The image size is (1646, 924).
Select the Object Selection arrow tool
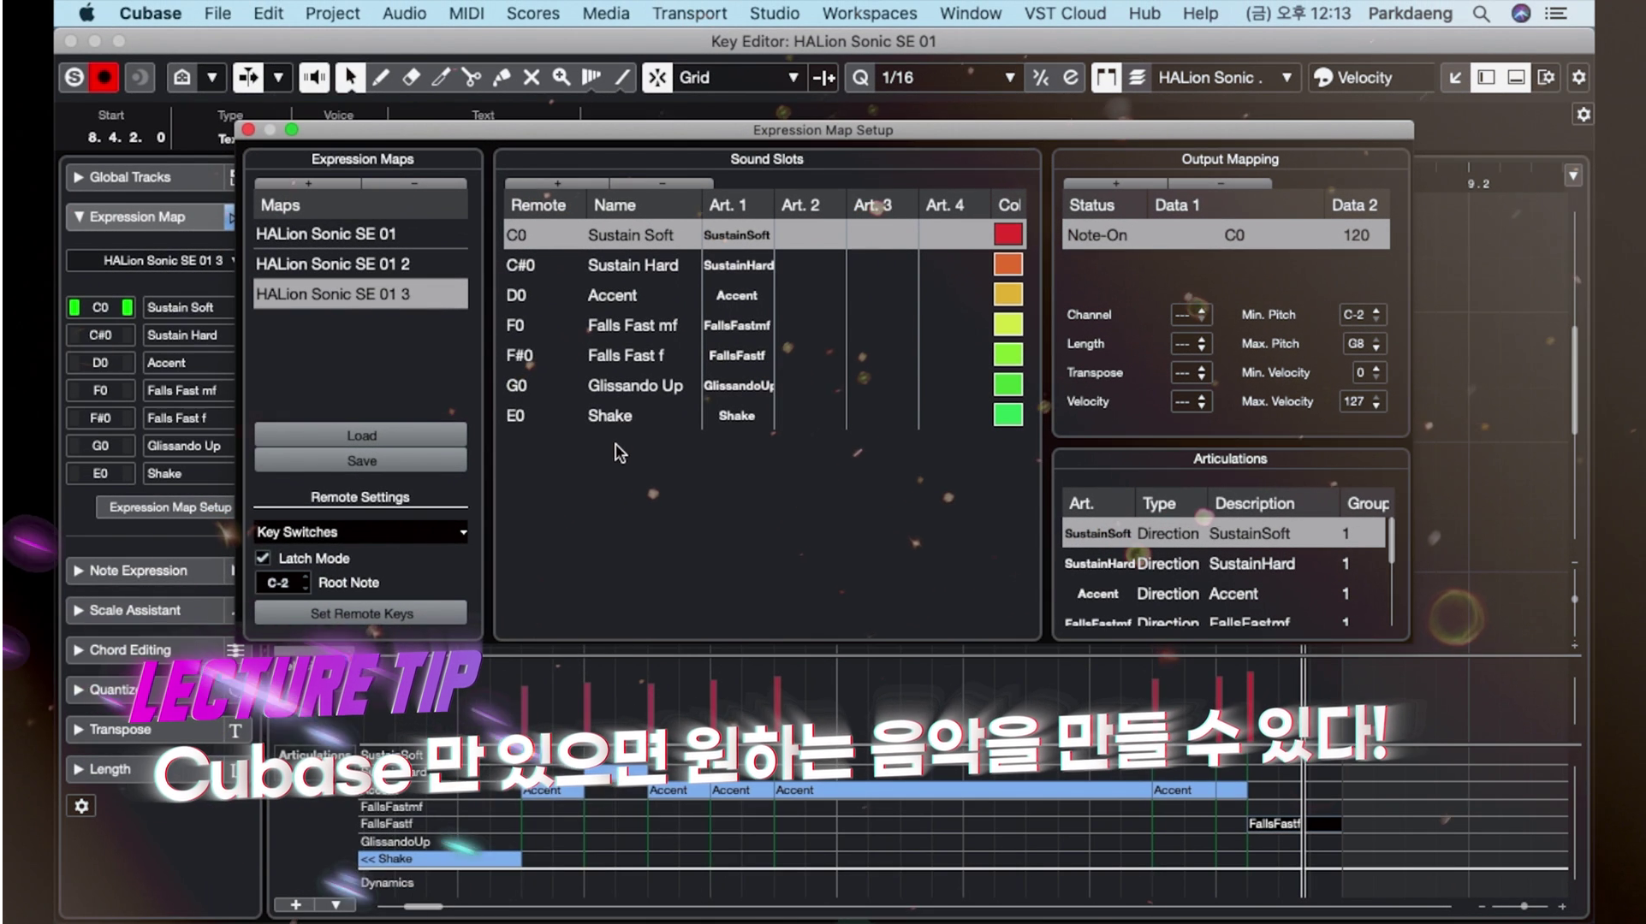pos(349,78)
